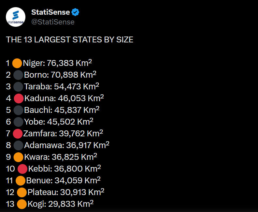Click the dark circle beside Taraba
The image size is (258, 212).
point(18,86)
